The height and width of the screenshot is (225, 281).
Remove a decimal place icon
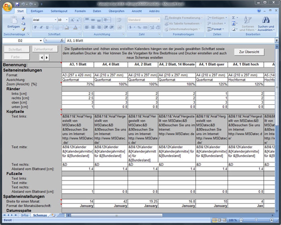point(158,27)
